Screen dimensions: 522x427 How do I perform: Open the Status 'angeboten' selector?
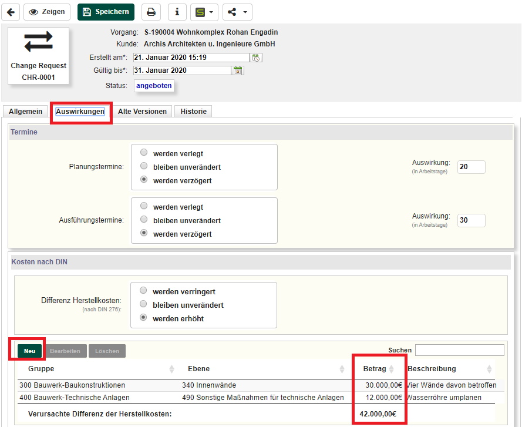pos(154,86)
